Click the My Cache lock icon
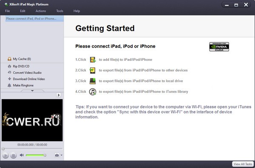The image size is (255, 168). pyautogui.click(x=9, y=59)
